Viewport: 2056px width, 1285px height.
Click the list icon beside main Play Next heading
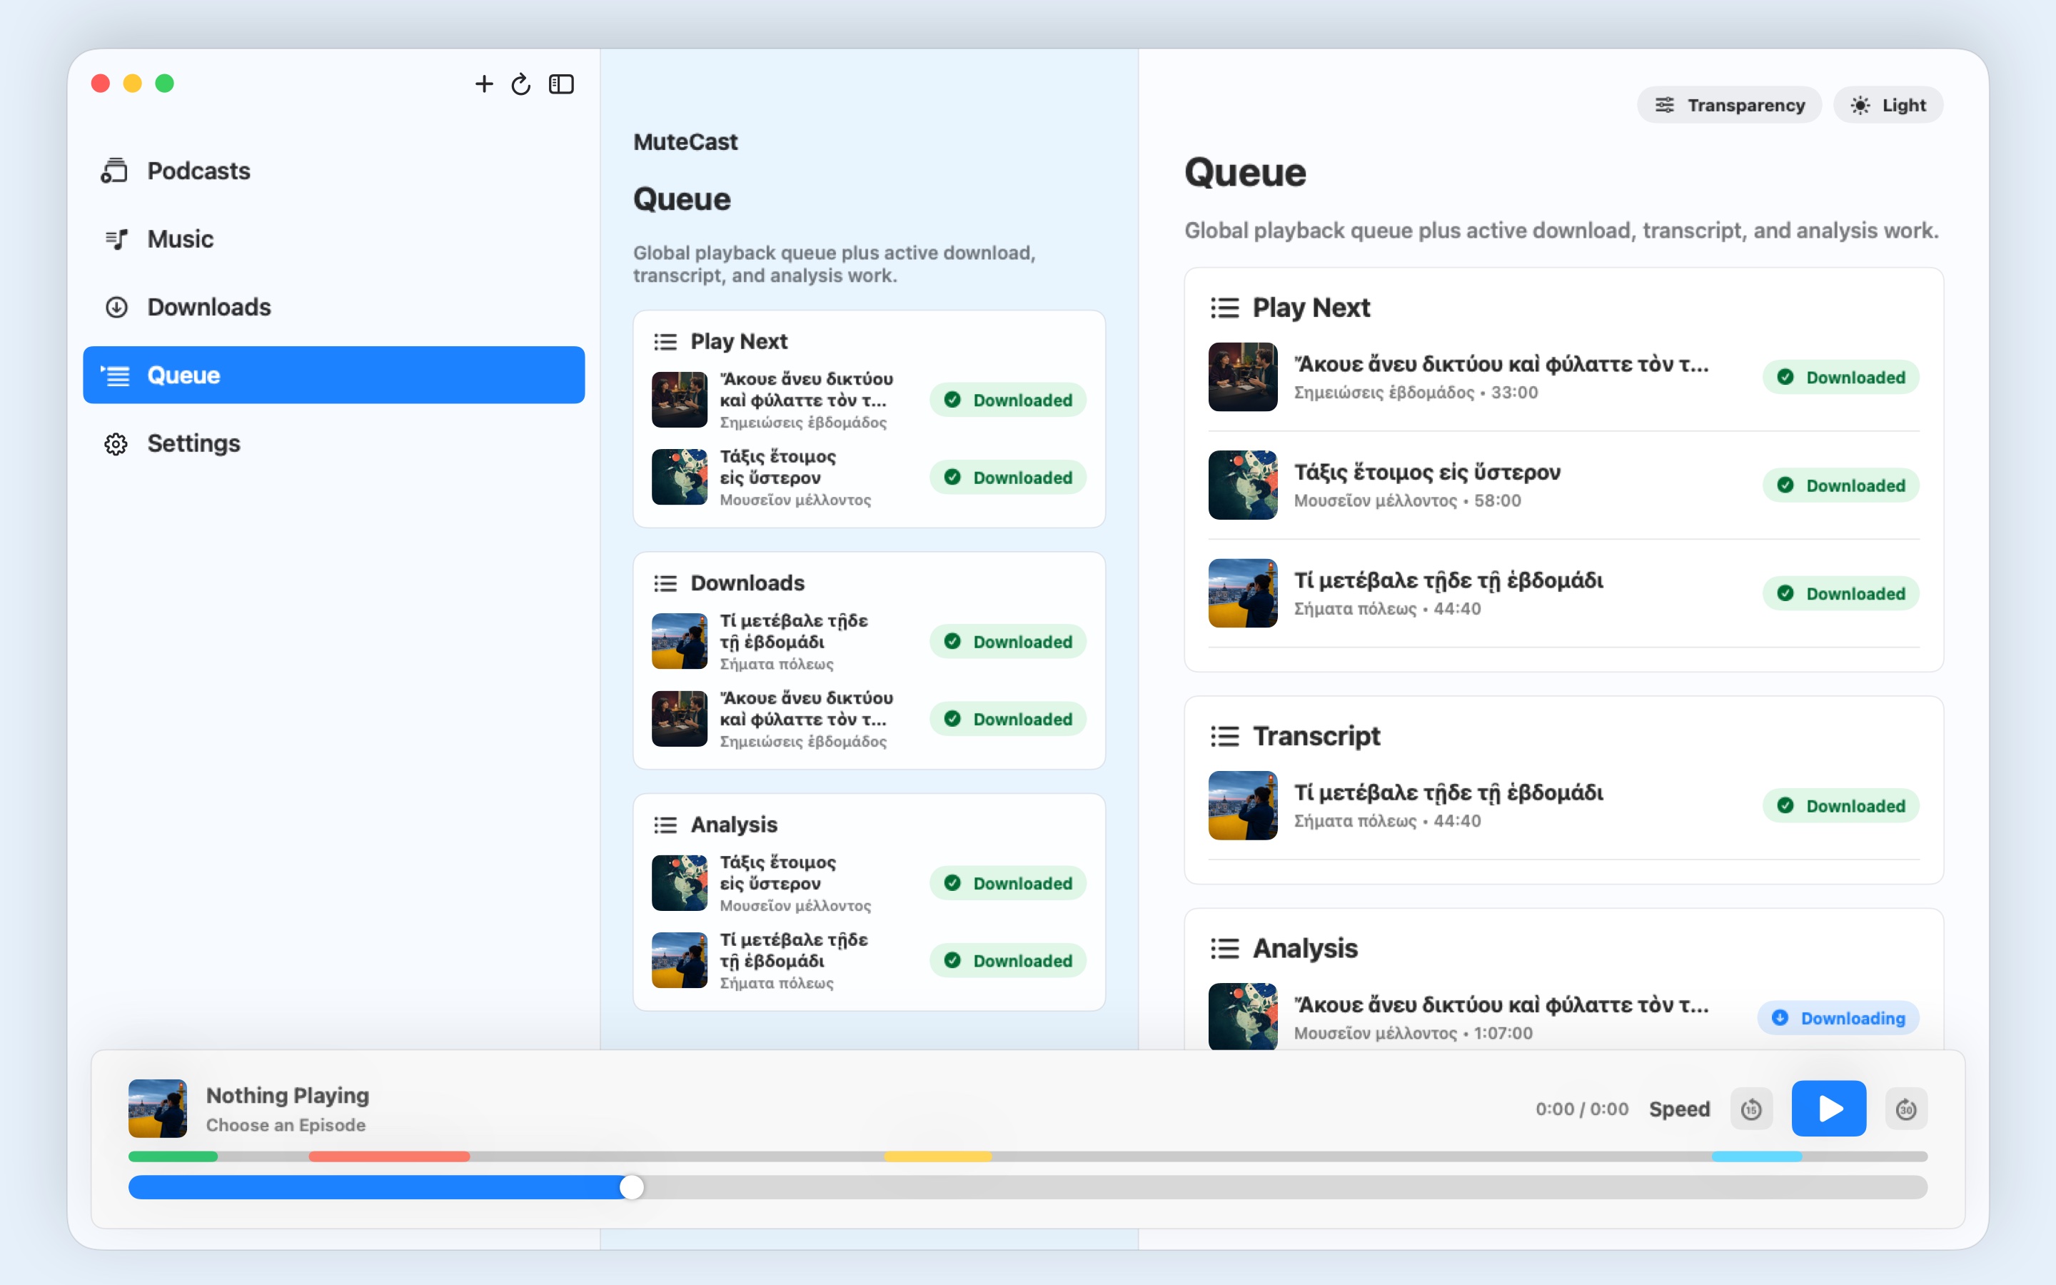point(1224,307)
